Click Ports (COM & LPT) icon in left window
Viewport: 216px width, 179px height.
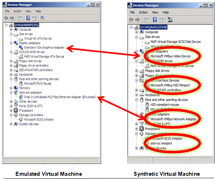16,106
